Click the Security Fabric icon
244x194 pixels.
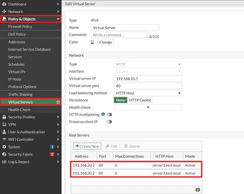(4, 154)
